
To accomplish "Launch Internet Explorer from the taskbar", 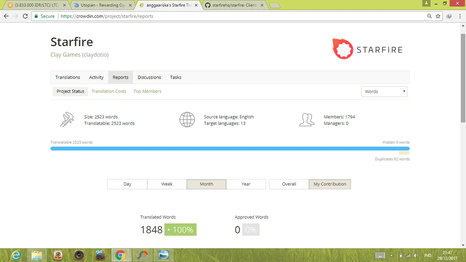I will (16, 255).
